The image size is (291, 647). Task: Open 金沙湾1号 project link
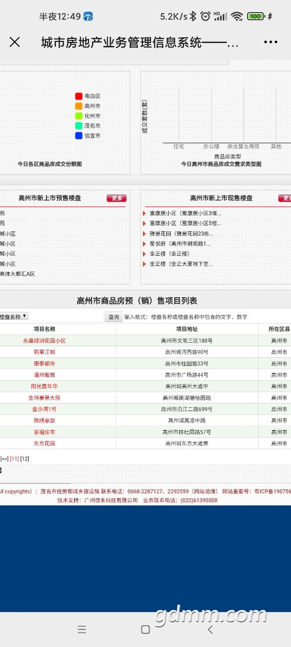(44, 409)
